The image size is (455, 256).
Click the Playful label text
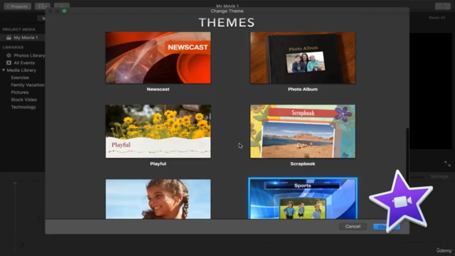pyautogui.click(x=158, y=164)
